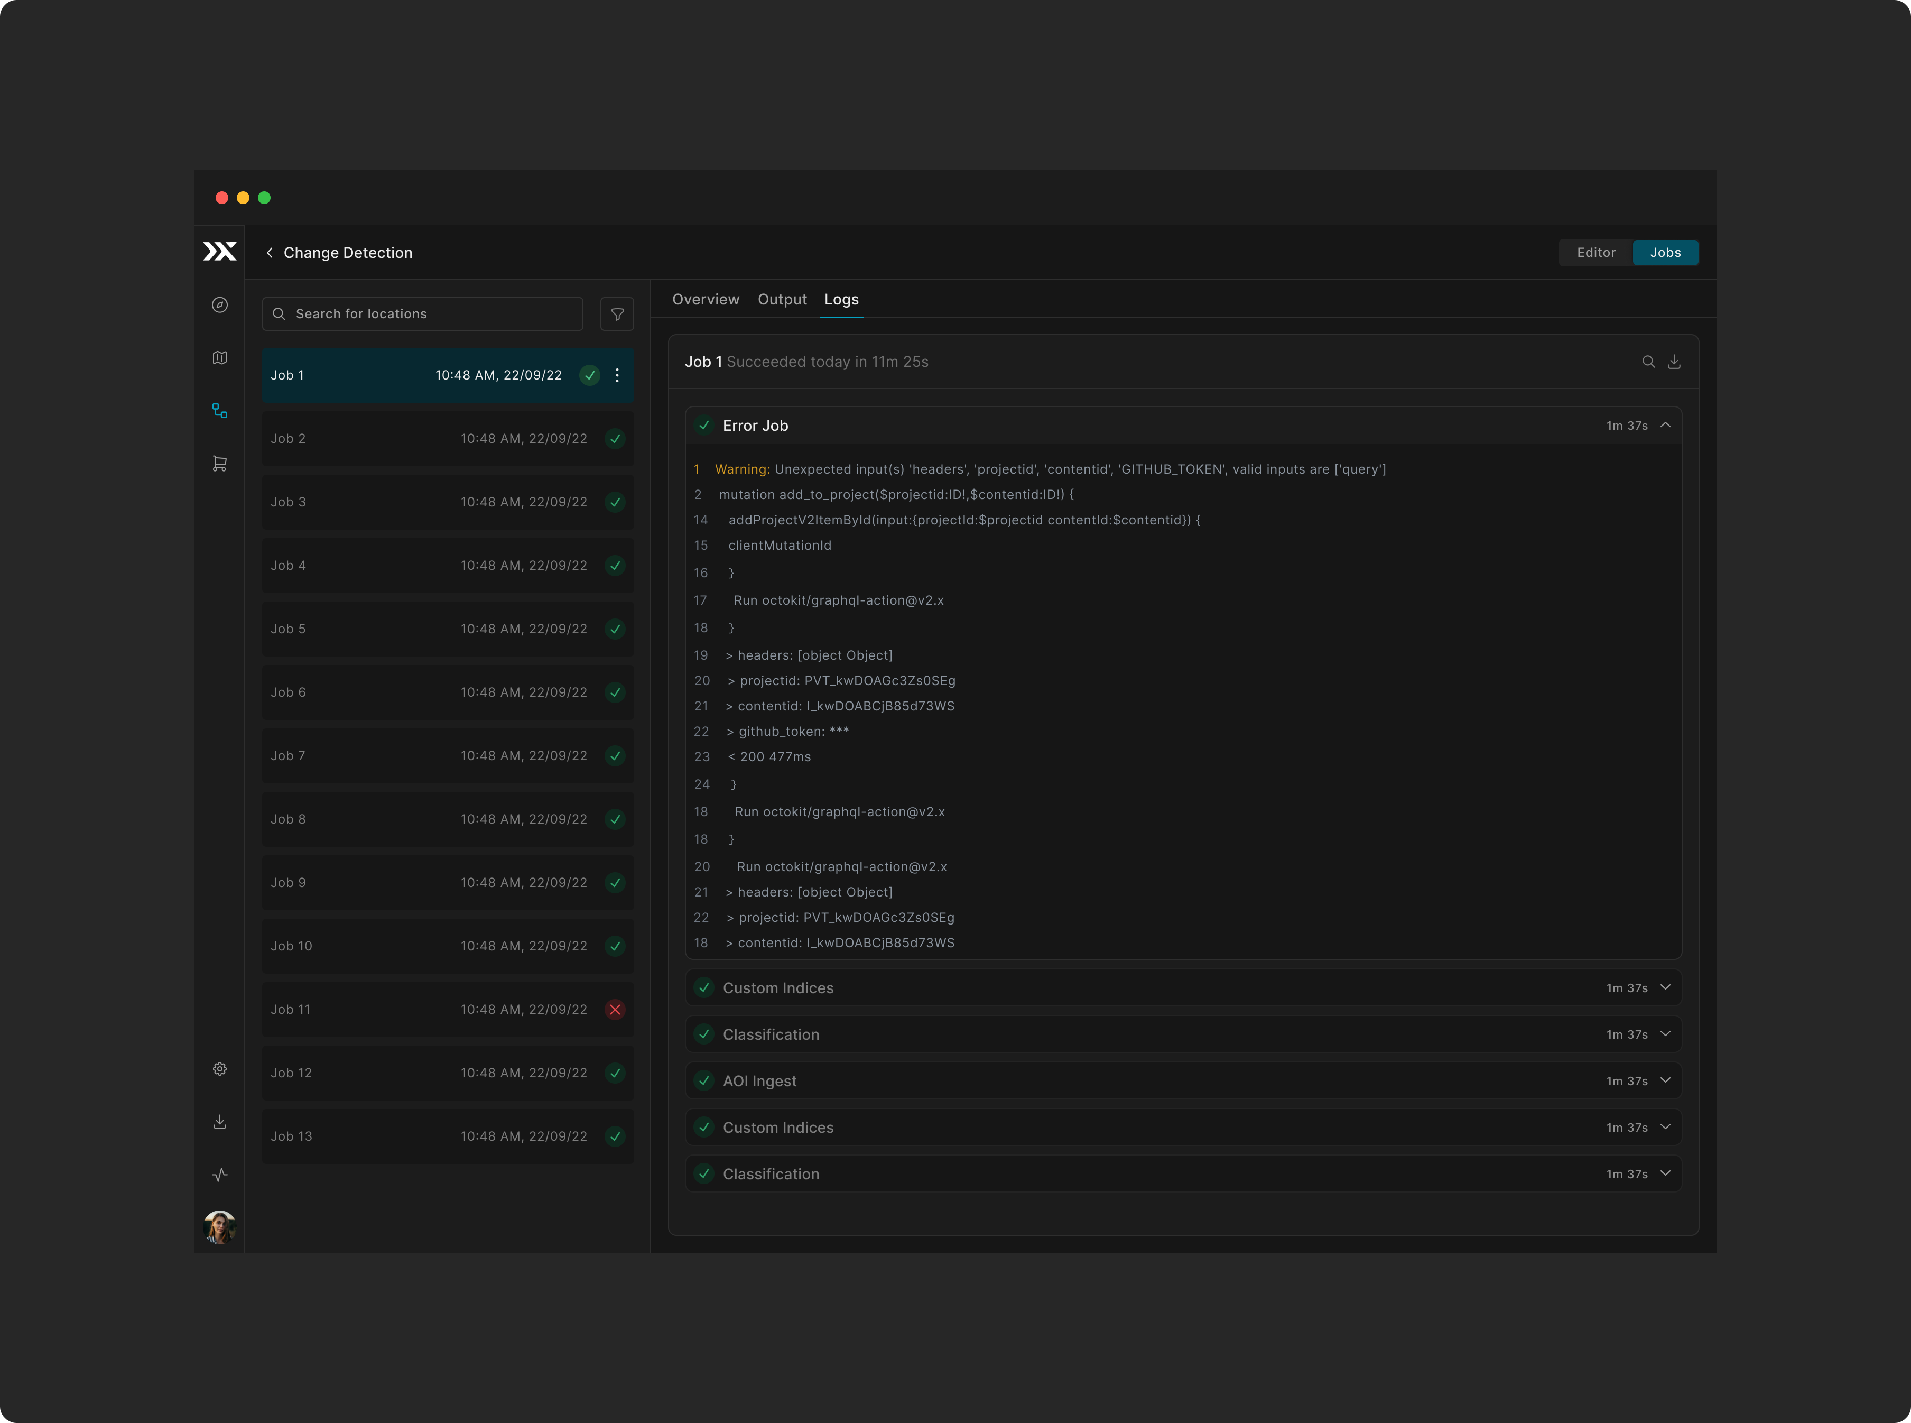1911x1423 pixels.
Task: Download Job 1 logs
Action: pos(1673,362)
